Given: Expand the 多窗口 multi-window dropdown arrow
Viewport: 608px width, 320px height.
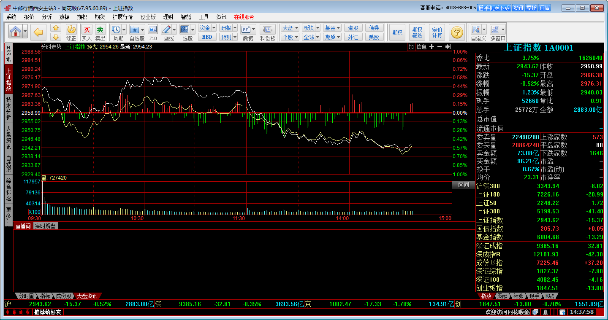Looking at the screenshot, I should pos(503,30).
